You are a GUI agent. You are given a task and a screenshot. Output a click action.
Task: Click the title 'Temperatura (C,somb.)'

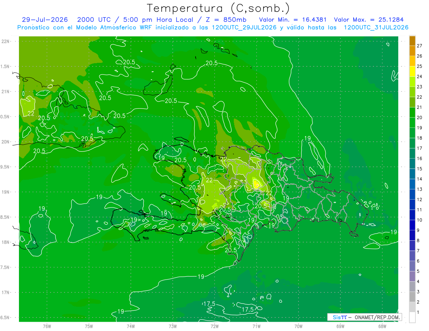pyautogui.click(x=218, y=8)
